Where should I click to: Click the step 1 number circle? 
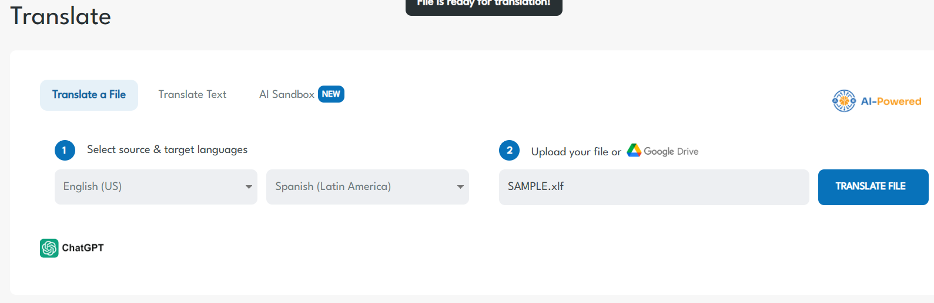65,150
